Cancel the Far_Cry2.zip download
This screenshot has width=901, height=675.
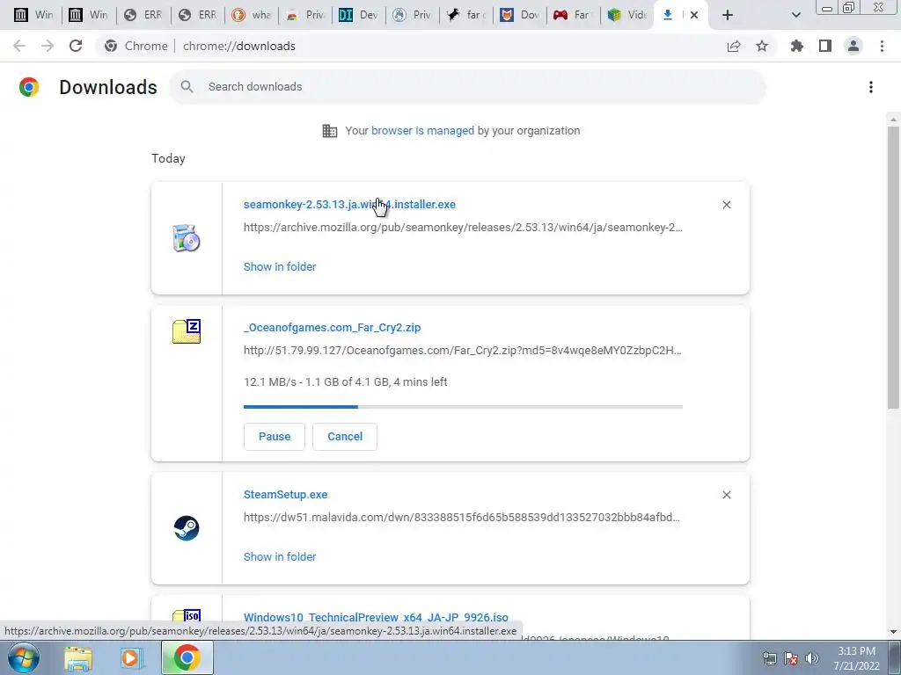click(345, 437)
